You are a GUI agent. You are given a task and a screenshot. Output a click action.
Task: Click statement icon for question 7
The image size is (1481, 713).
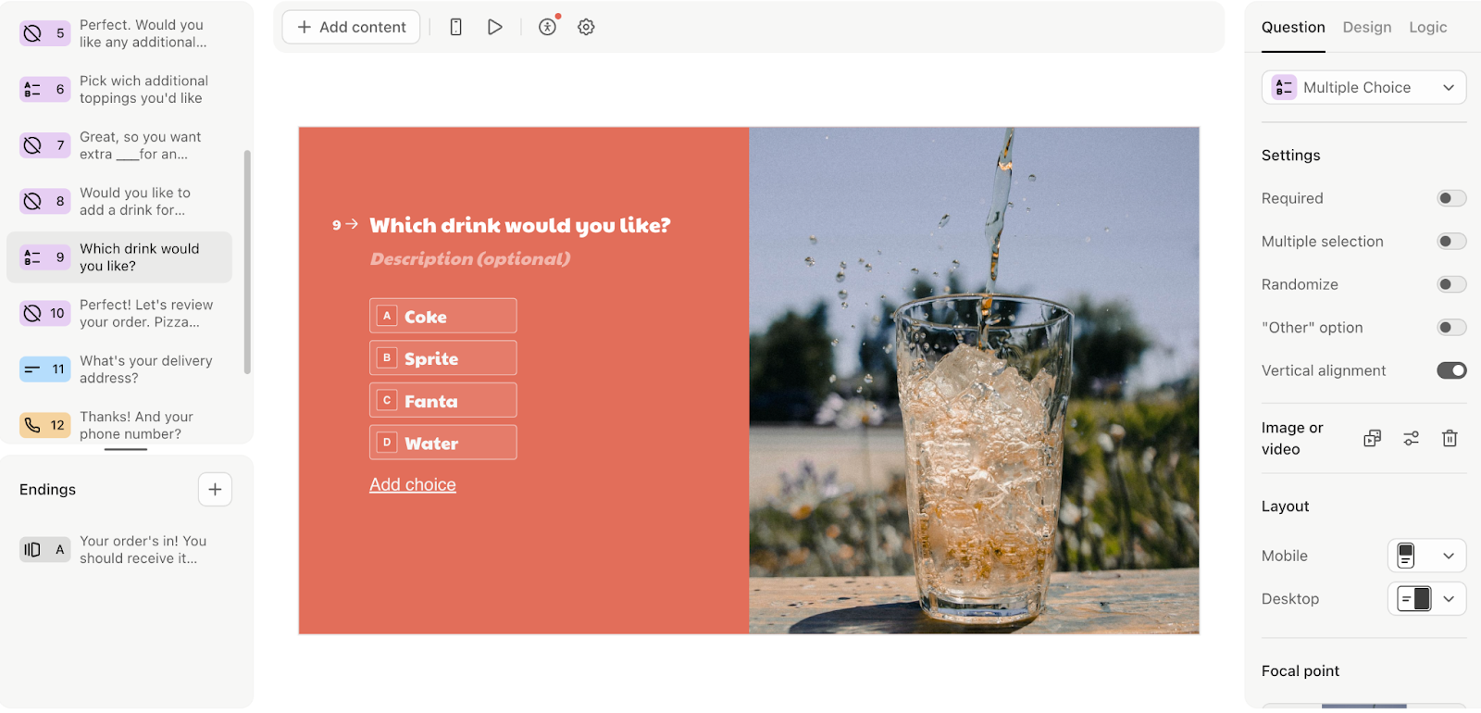pyautogui.click(x=32, y=145)
